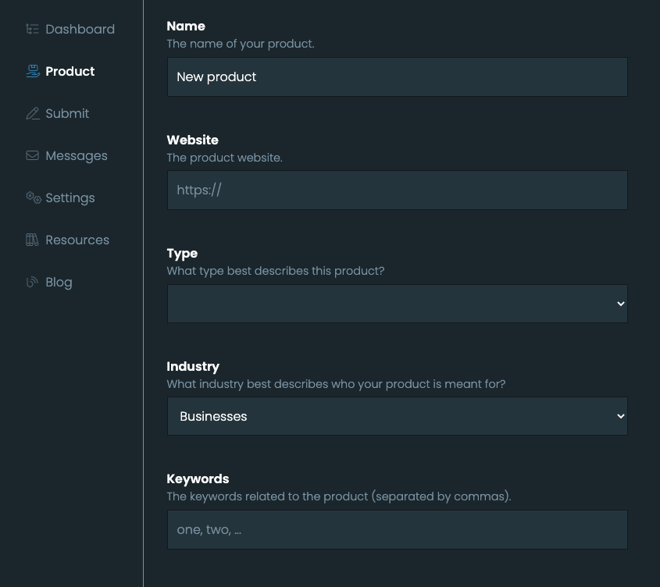Navigate to the Settings text link

pyautogui.click(x=70, y=198)
